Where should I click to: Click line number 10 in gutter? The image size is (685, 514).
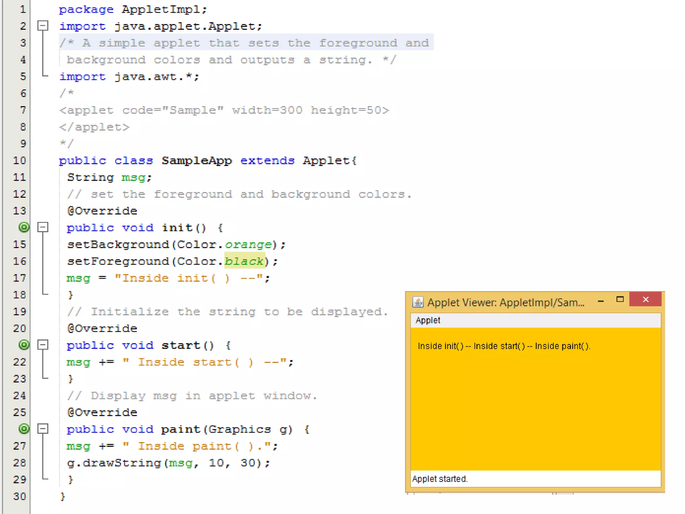[19, 161]
